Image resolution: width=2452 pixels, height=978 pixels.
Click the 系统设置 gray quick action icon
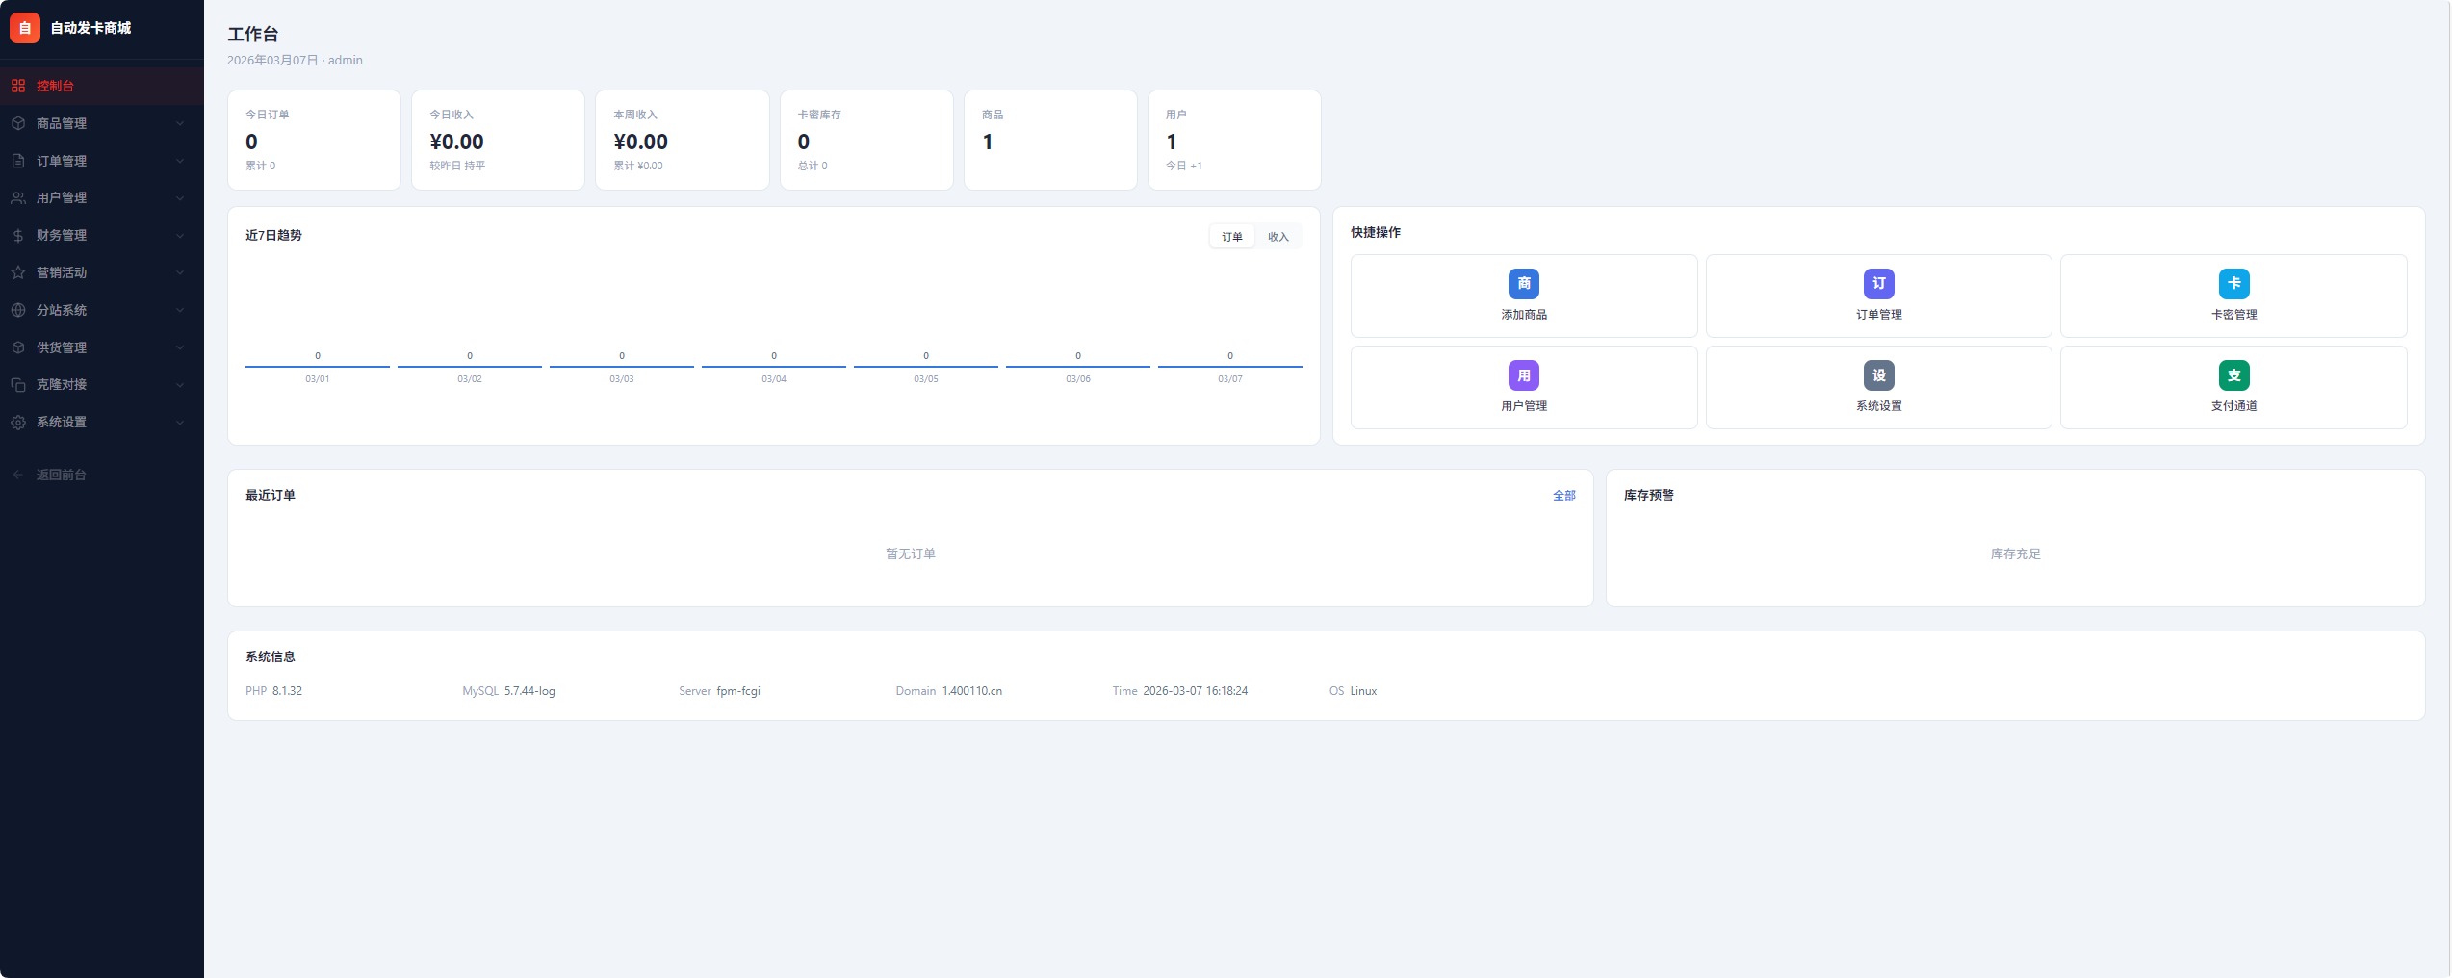click(x=1878, y=375)
